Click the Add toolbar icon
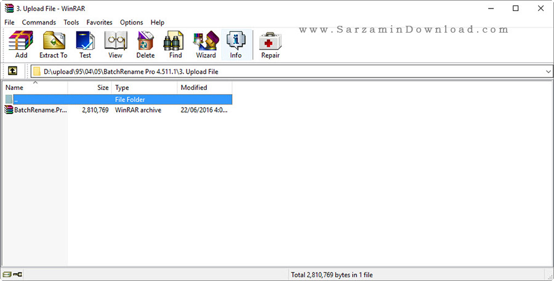The image size is (554, 281). 21,44
